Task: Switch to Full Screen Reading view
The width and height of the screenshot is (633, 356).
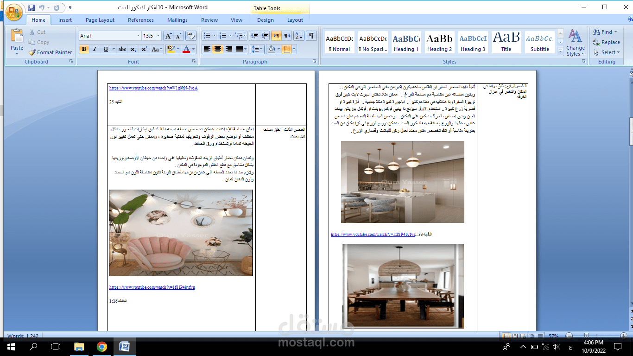Action: [x=515, y=336]
